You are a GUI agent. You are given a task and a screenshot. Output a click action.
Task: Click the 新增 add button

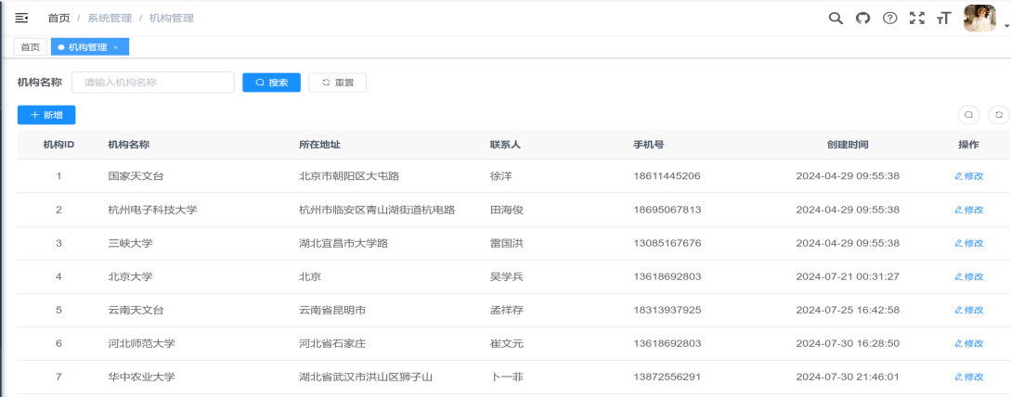(x=46, y=115)
